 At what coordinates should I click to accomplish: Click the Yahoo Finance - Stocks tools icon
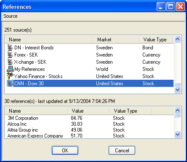coord(10,76)
